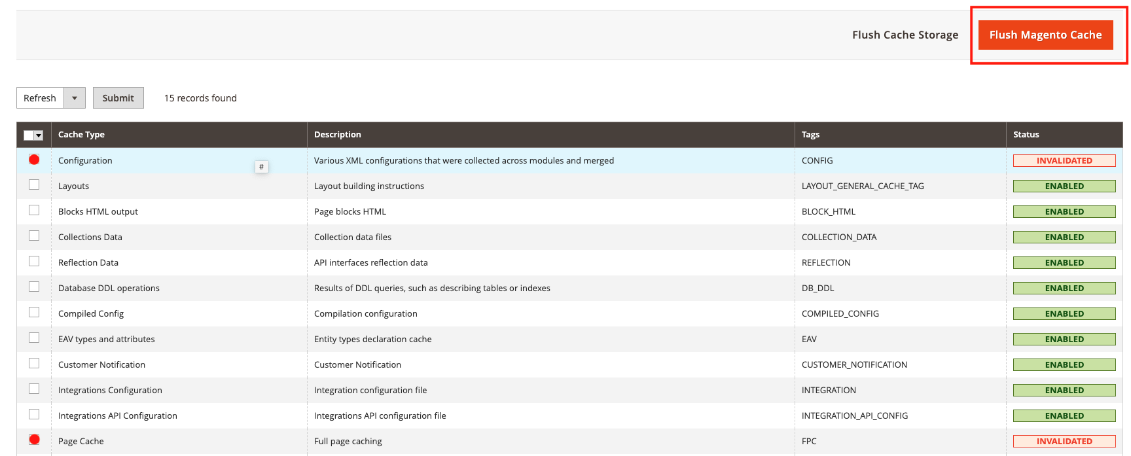
Task: Click the Flush Magento Cache button
Action: pos(1045,35)
